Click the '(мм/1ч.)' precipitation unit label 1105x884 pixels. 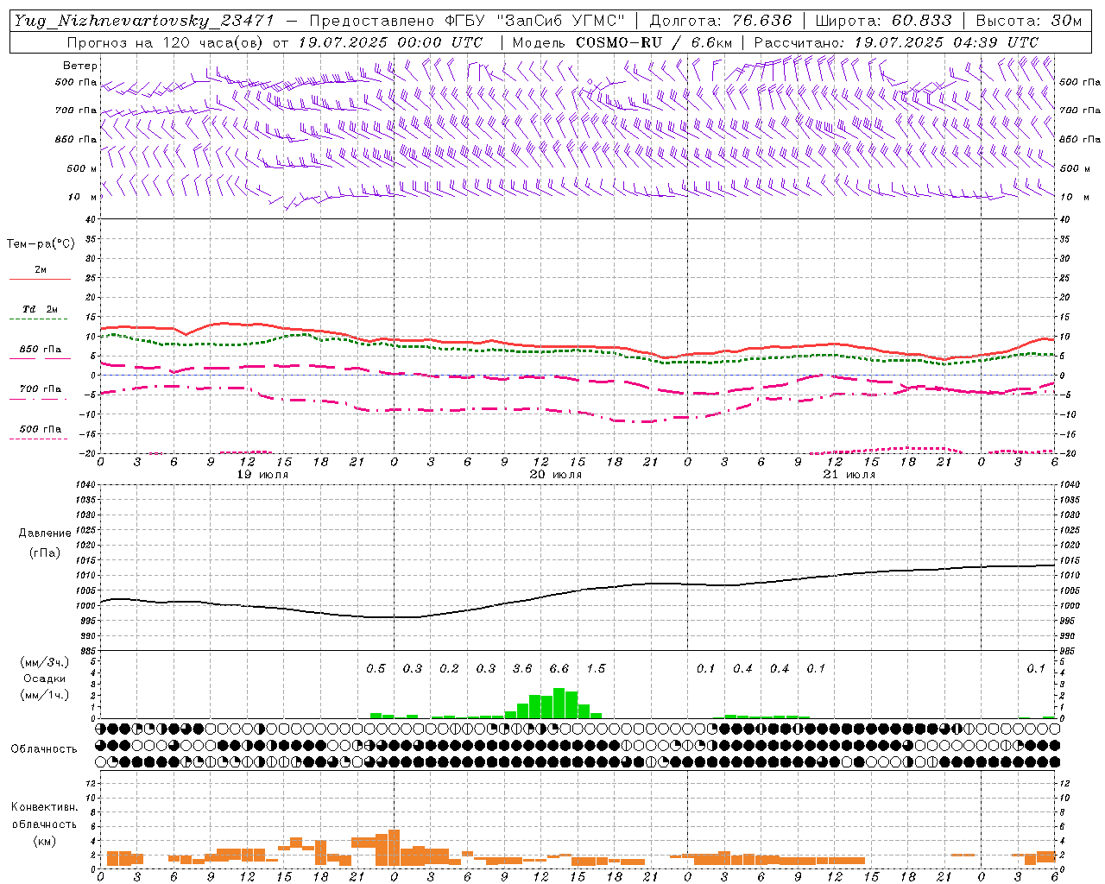(45, 695)
